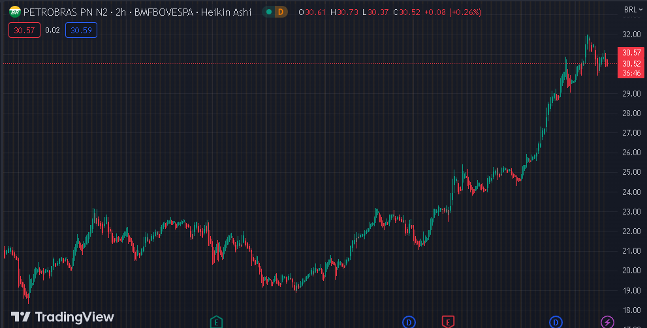
Task: Click the blue D dividend marker beside red E
Action: (409, 322)
